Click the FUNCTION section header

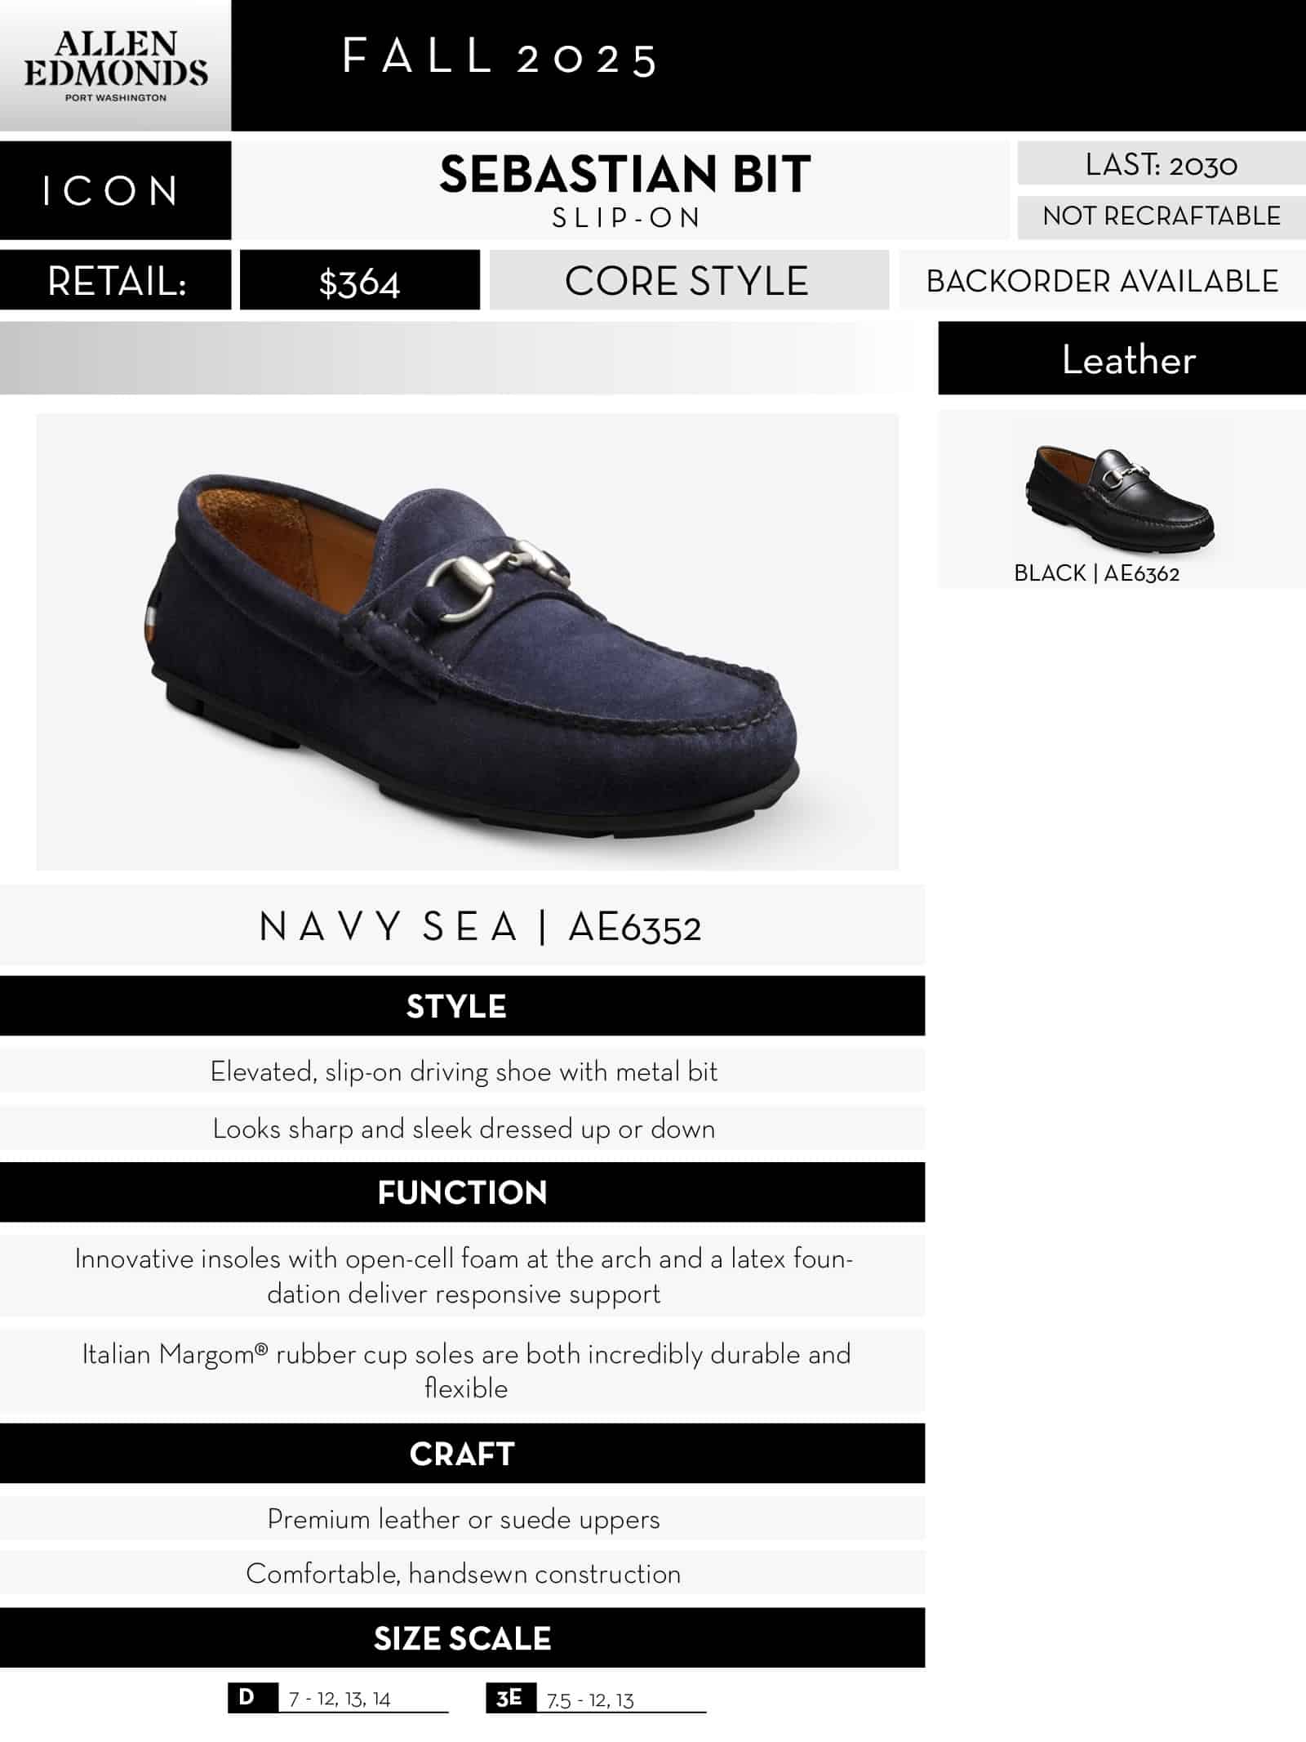tap(462, 1192)
